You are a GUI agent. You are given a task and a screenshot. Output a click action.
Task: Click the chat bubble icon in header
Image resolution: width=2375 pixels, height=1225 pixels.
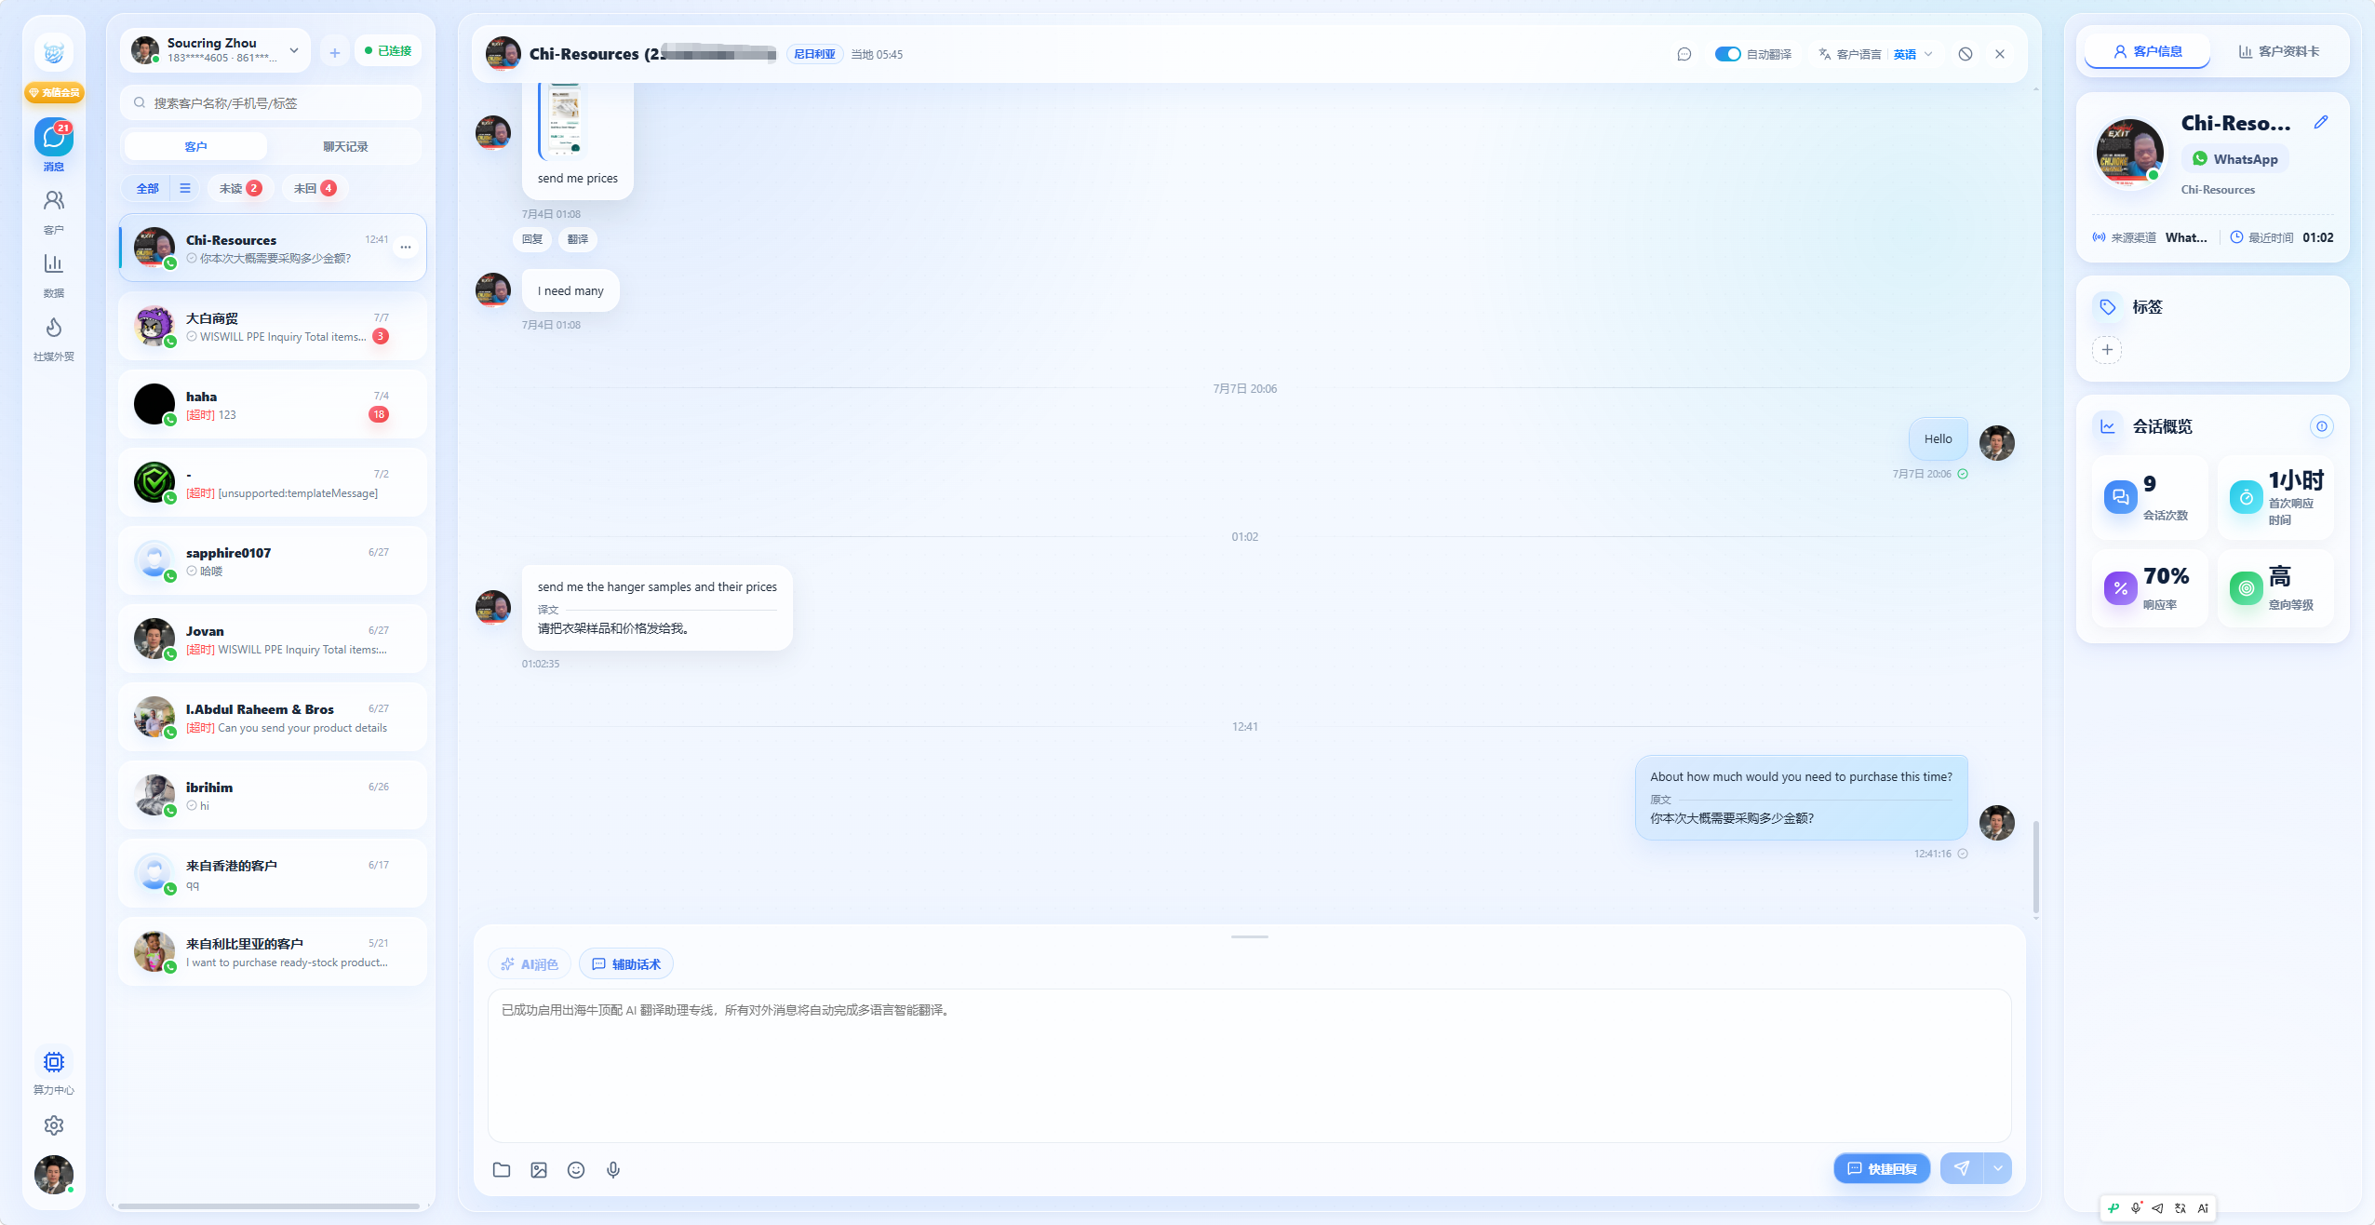pyautogui.click(x=1684, y=54)
